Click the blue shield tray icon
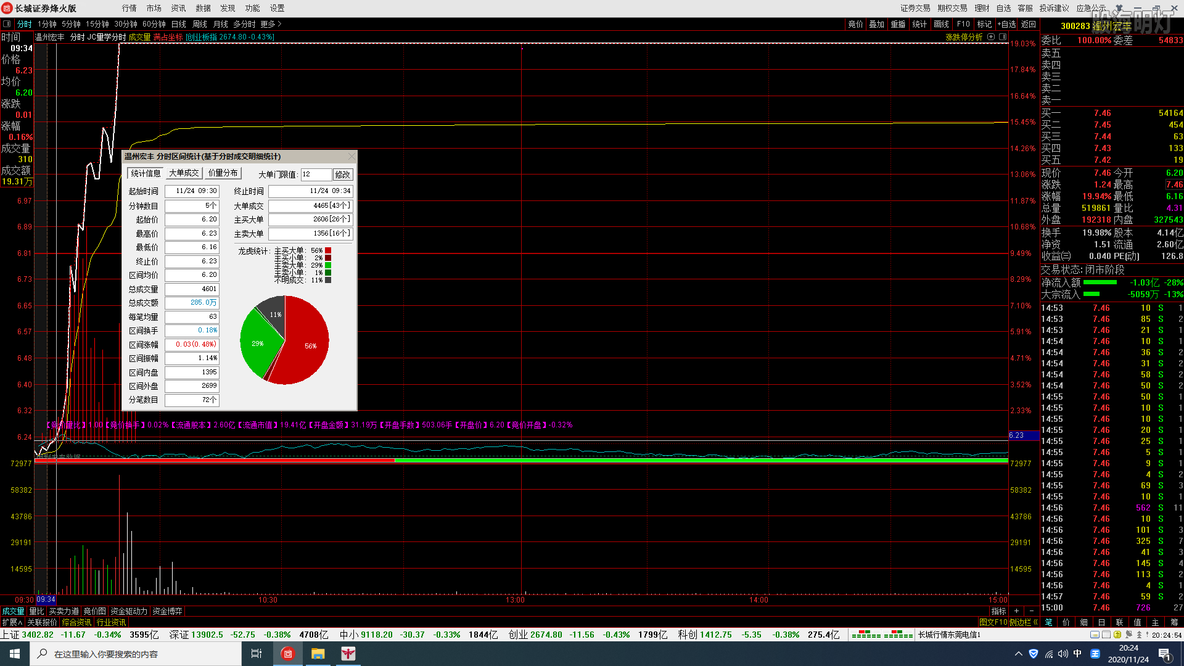 pos(1034,654)
